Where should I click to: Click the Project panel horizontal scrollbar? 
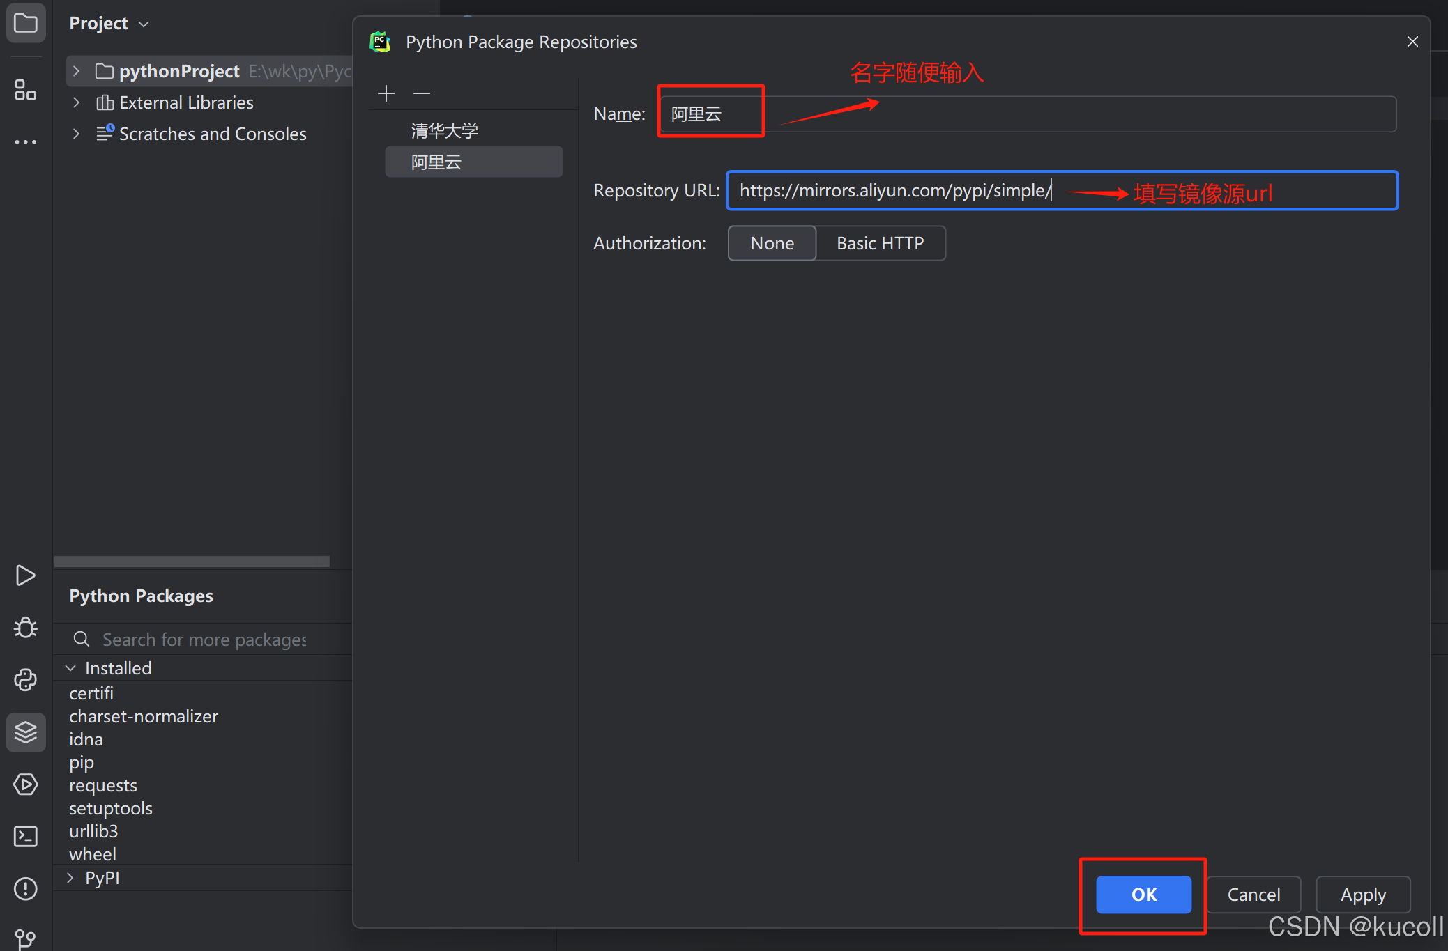coord(192,562)
